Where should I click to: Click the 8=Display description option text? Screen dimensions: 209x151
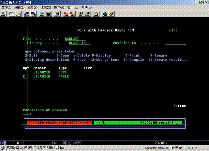tap(47, 60)
